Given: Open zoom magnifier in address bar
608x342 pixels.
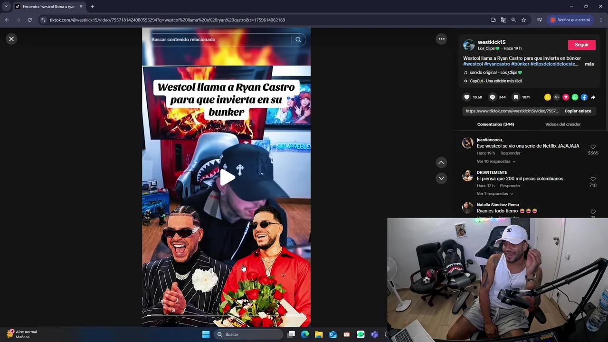Looking at the screenshot, I should pyautogui.click(x=513, y=20).
